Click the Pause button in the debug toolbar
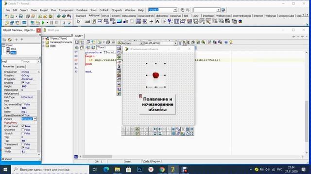Image resolution: width=311 pixels, height=174 pixels. 52,23
